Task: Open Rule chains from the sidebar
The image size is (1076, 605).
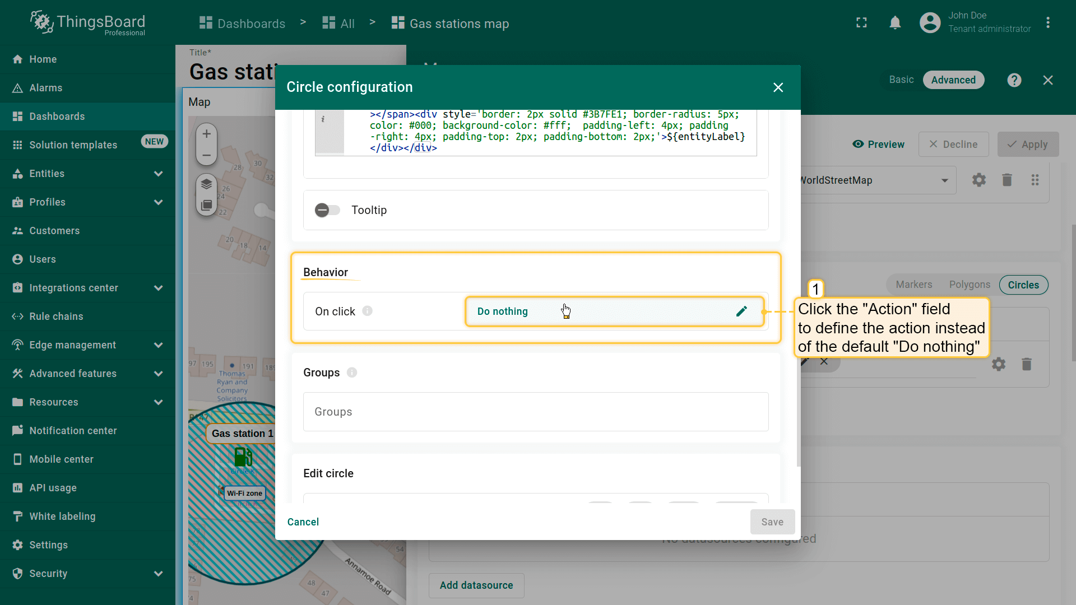Action: pos(56,317)
